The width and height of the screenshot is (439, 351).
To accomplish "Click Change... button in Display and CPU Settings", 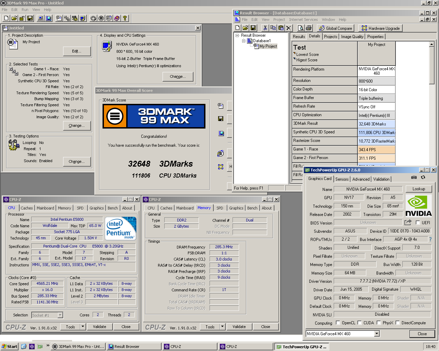I will (x=178, y=76).
